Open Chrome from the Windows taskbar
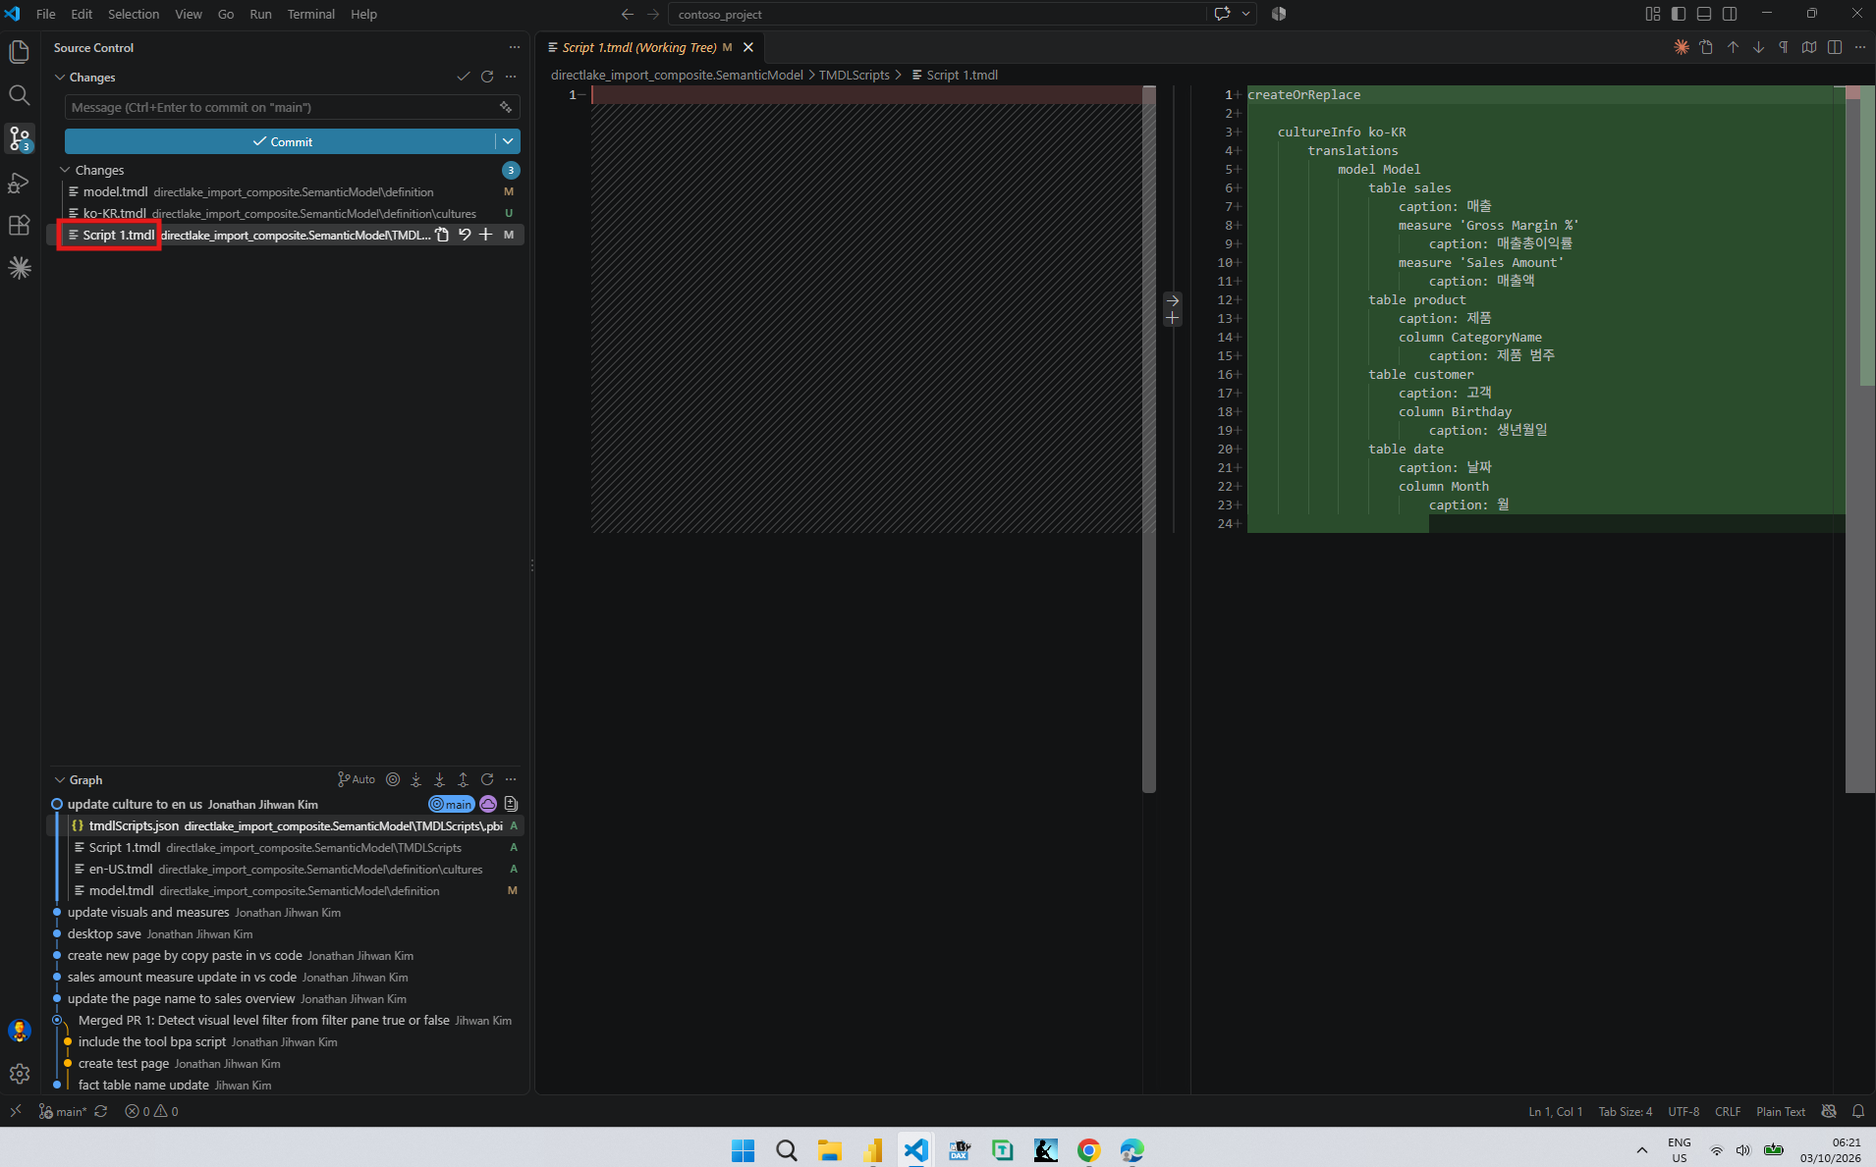Image resolution: width=1876 pixels, height=1167 pixels. coord(1088,1149)
